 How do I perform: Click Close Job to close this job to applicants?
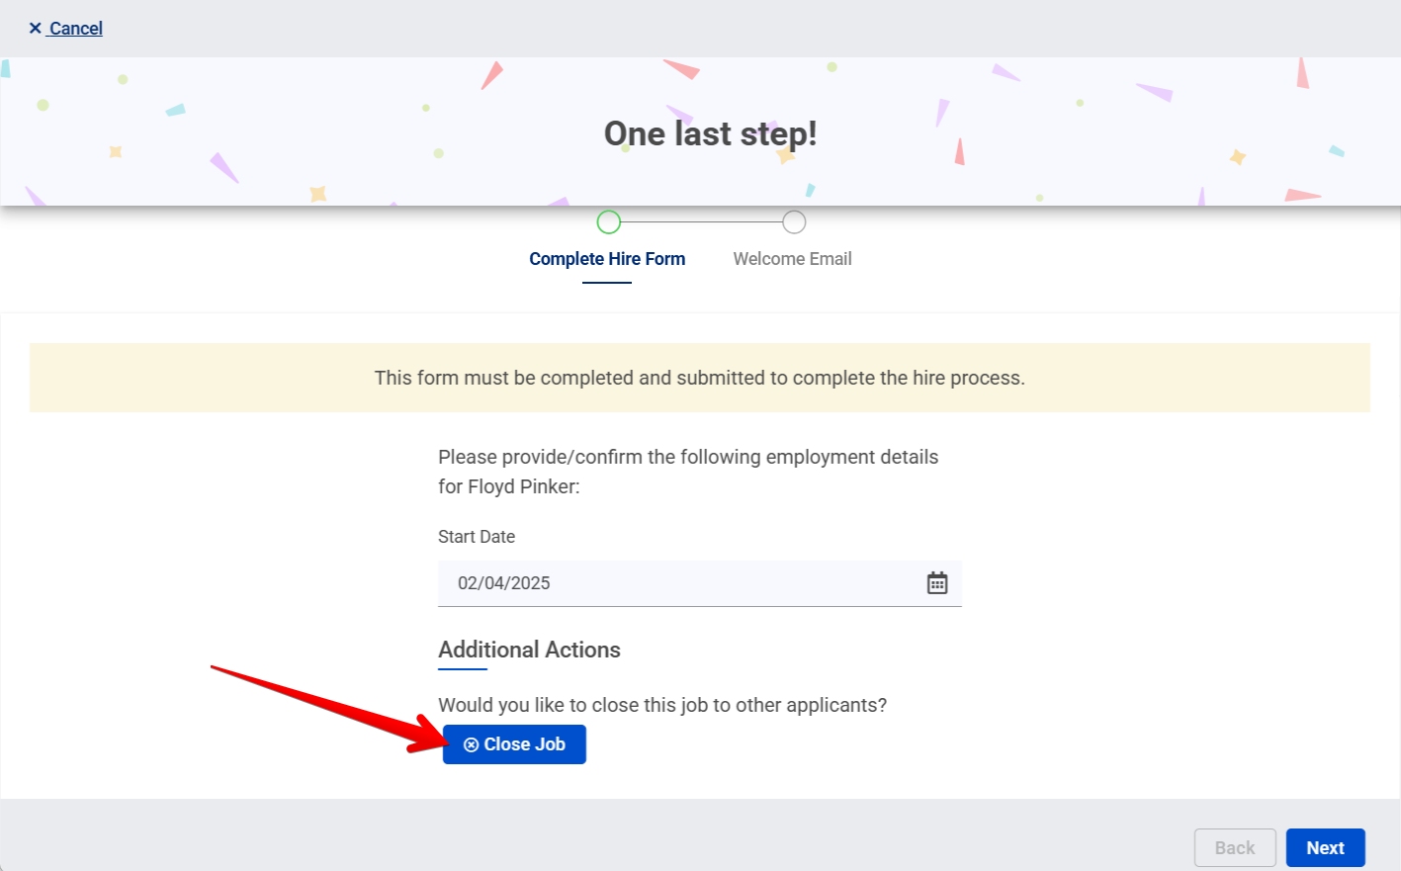pyautogui.click(x=514, y=743)
